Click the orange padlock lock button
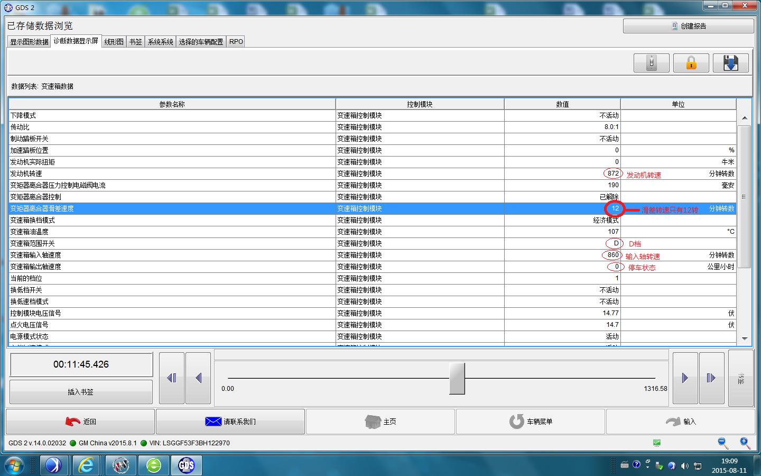 [x=691, y=63]
